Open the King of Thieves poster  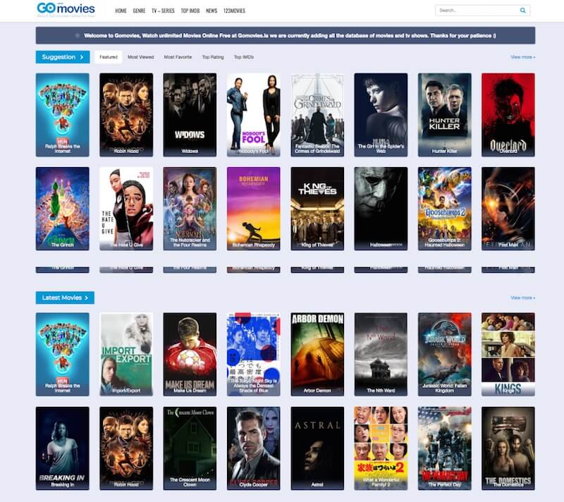click(x=317, y=209)
